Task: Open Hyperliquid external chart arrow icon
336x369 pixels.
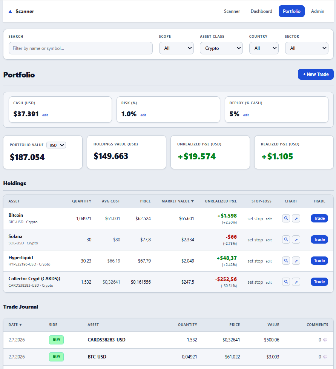Action: click(x=296, y=261)
